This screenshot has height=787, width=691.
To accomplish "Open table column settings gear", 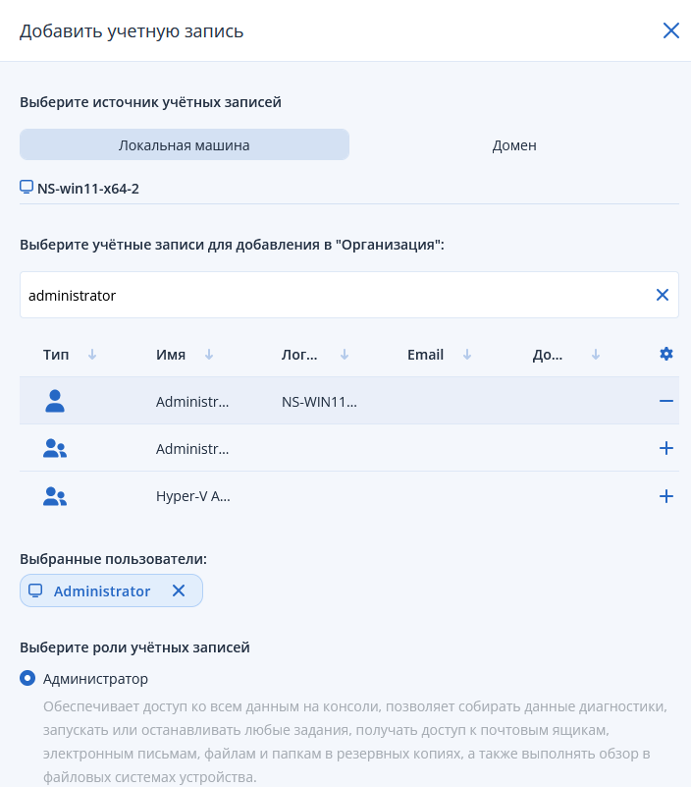I will click(x=665, y=355).
